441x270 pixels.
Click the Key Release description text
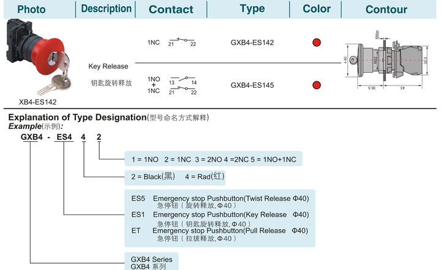point(108,67)
